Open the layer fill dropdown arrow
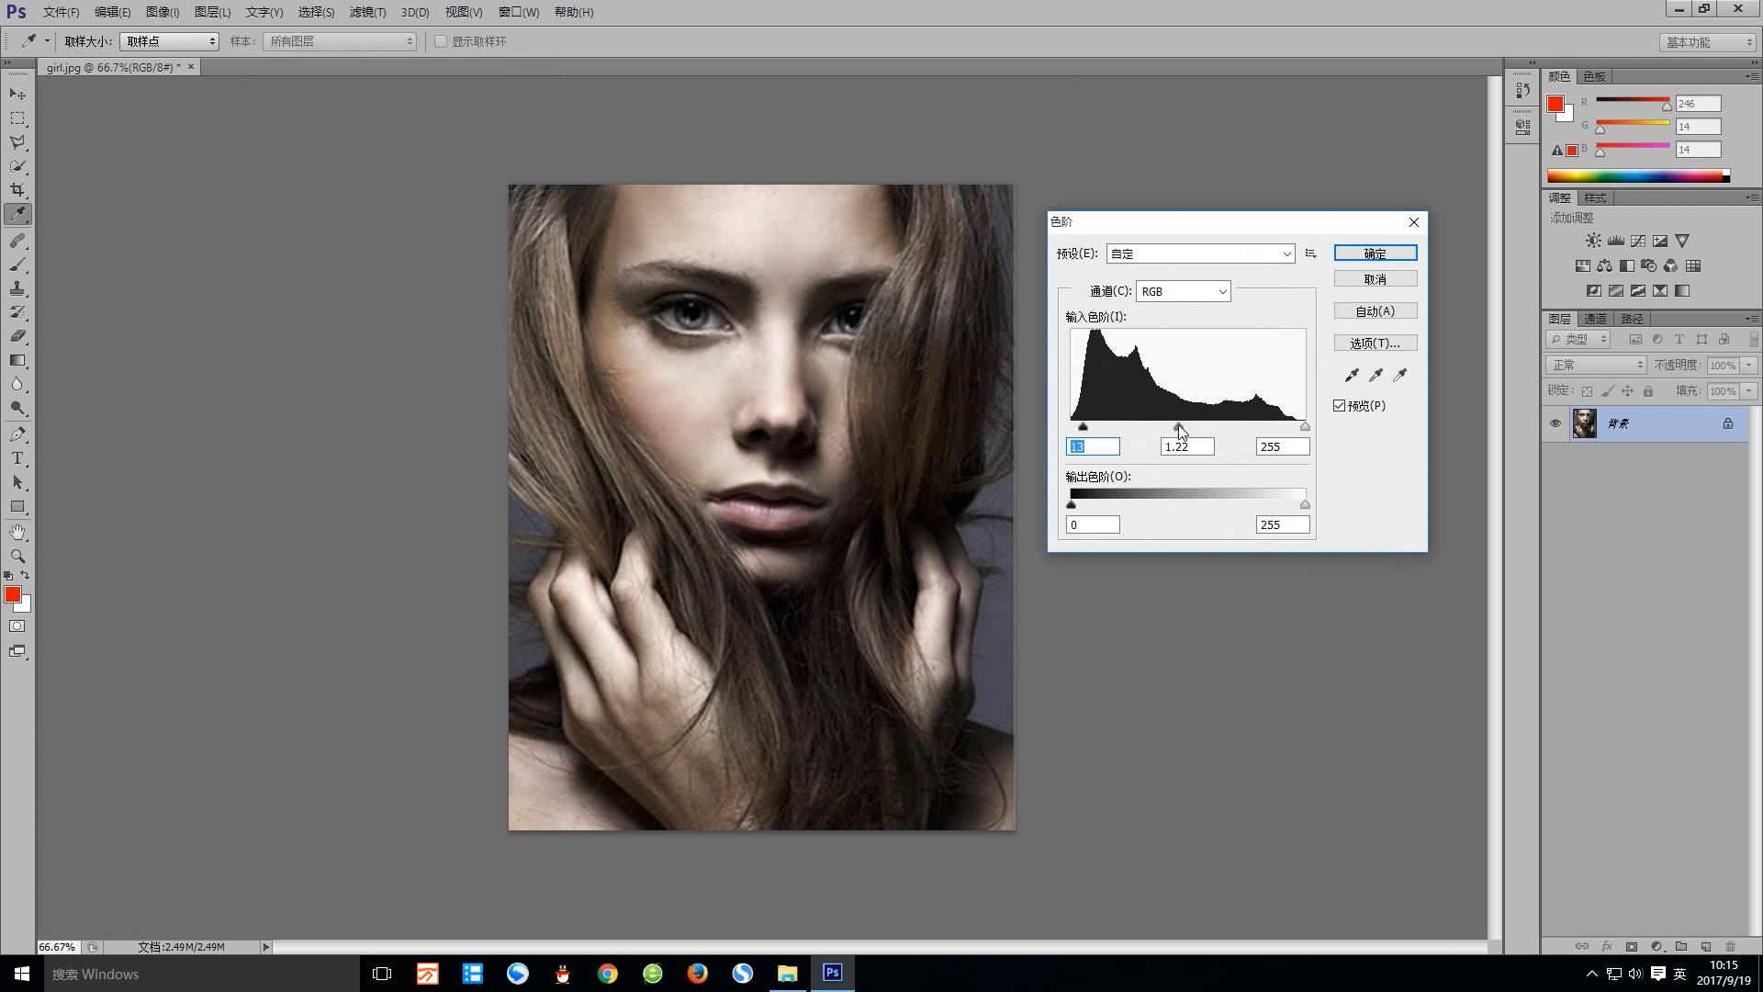1763x992 pixels. [1749, 391]
